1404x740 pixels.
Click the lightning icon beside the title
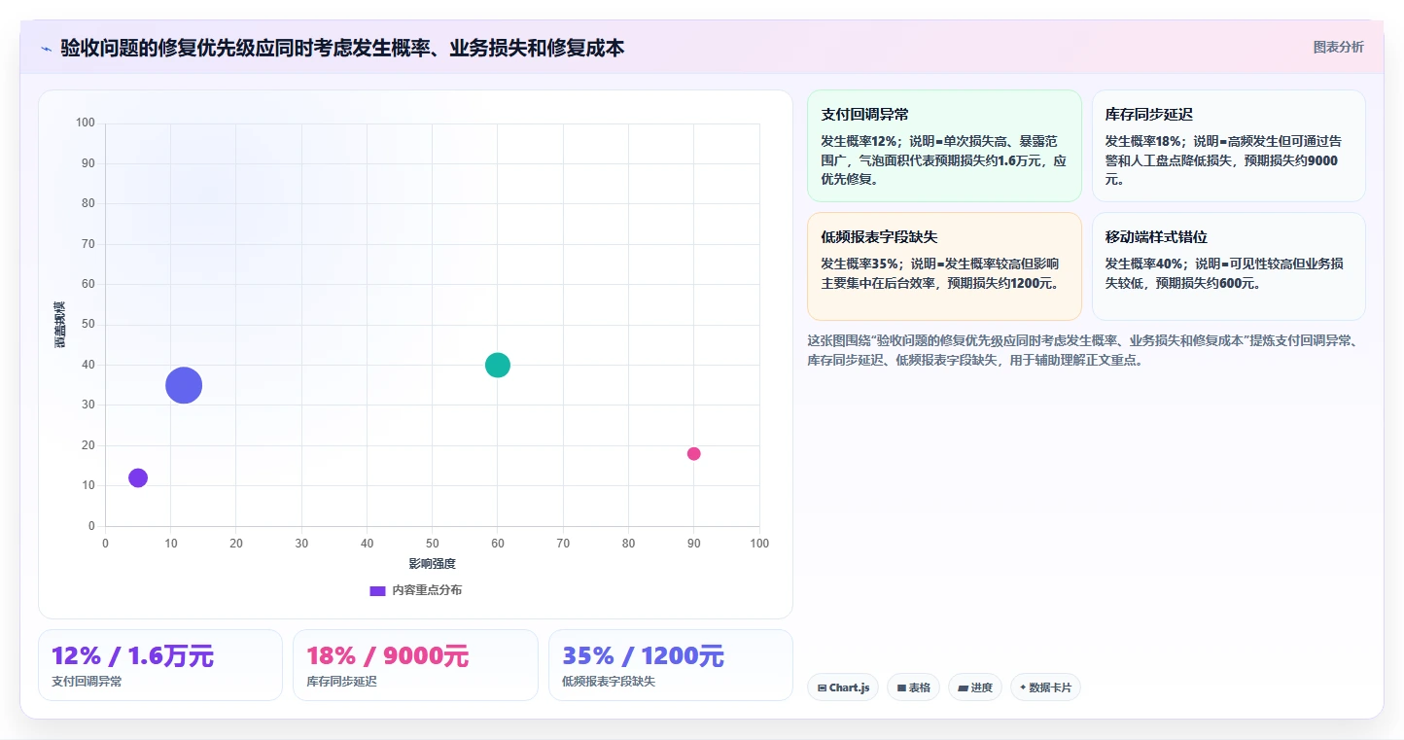point(46,48)
